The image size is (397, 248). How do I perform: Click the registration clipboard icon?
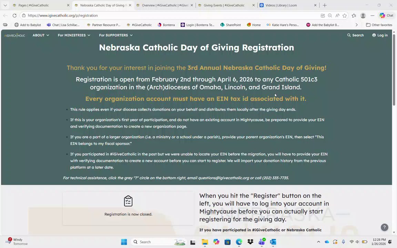click(128, 201)
